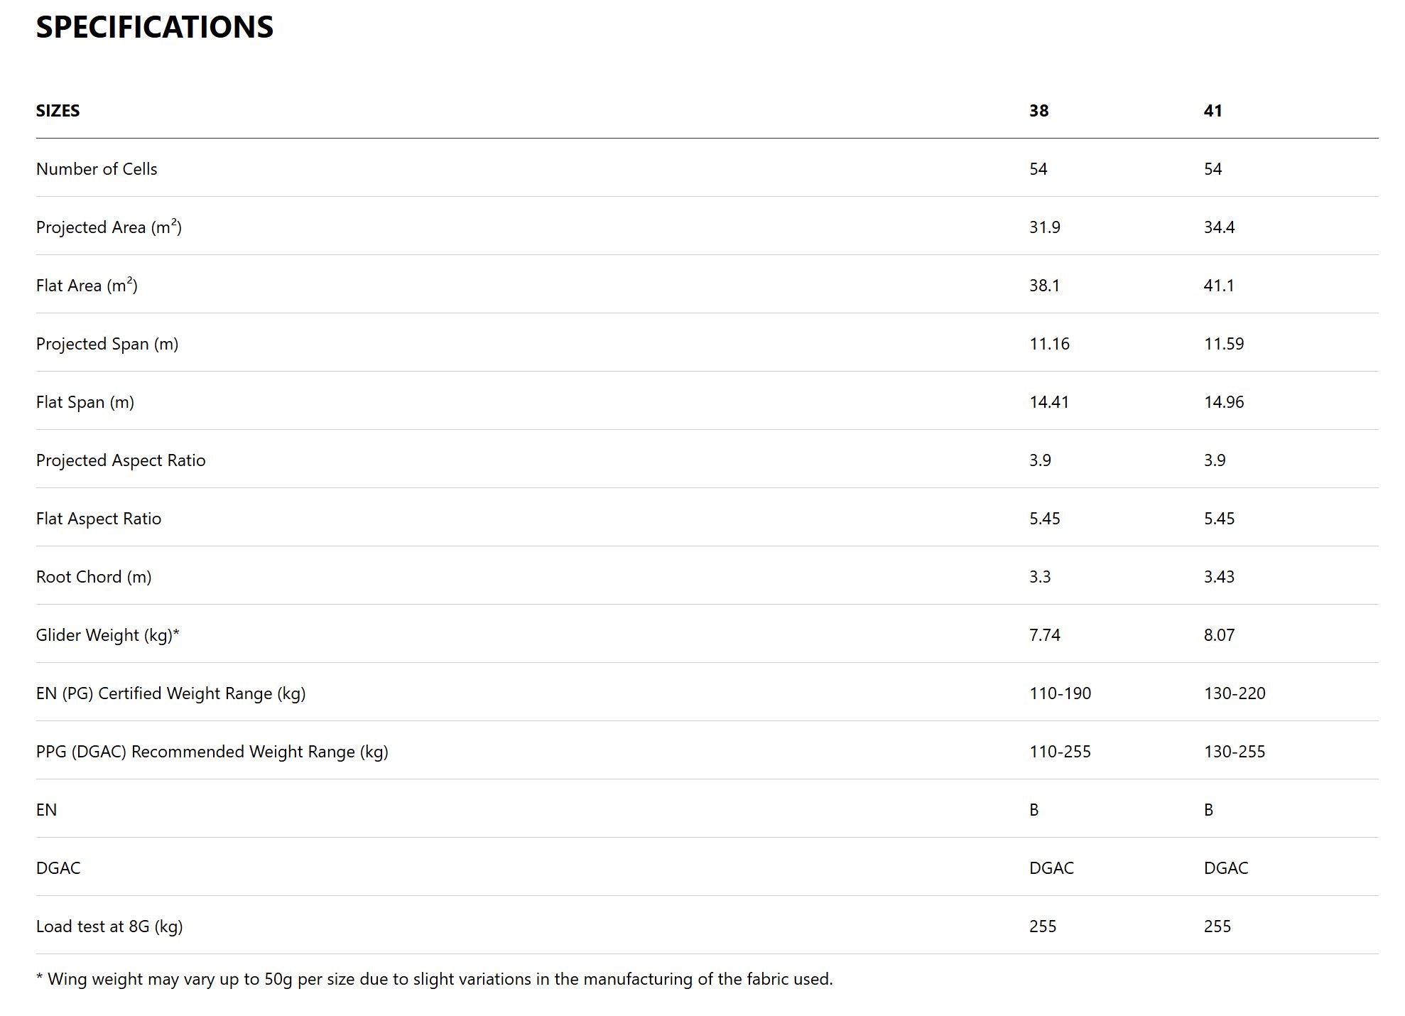Click the PPG (DGAC) Recommended Weight Range label
Viewport: 1405px width, 1016px height.
(212, 752)
